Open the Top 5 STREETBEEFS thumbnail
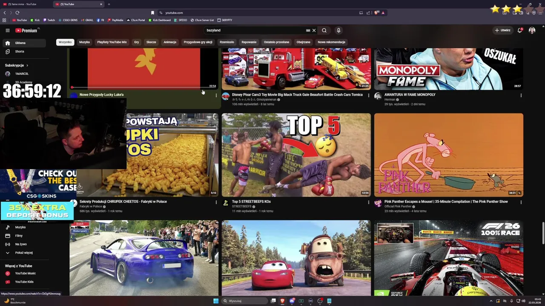This screenshot has width=545, height=306. pyautogui.click(x=296, y=155)
